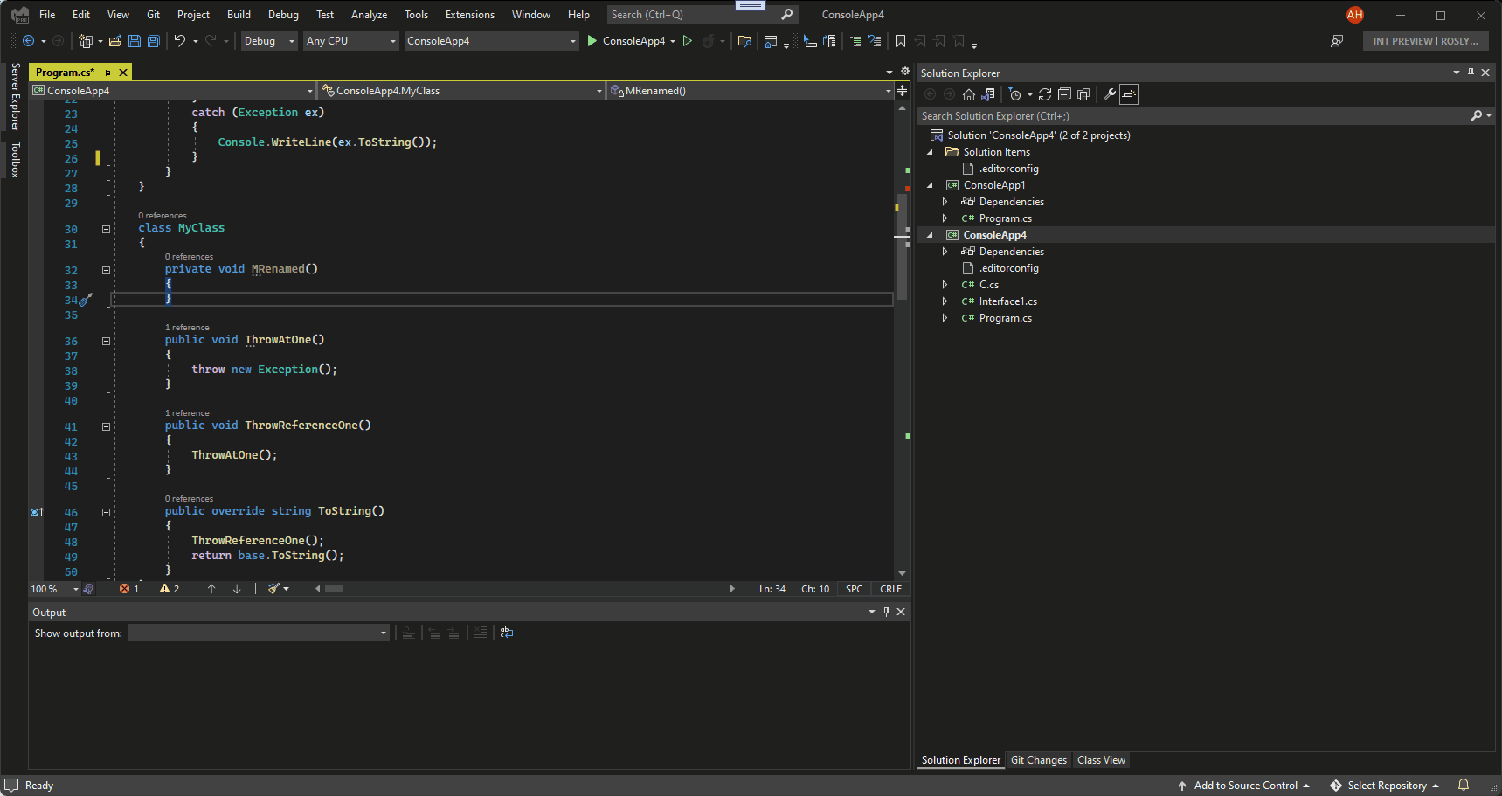Click Sync with Active Document refresh icon
The height and width of the screenshot is (796, 1502).
[x=1045, y=94]
